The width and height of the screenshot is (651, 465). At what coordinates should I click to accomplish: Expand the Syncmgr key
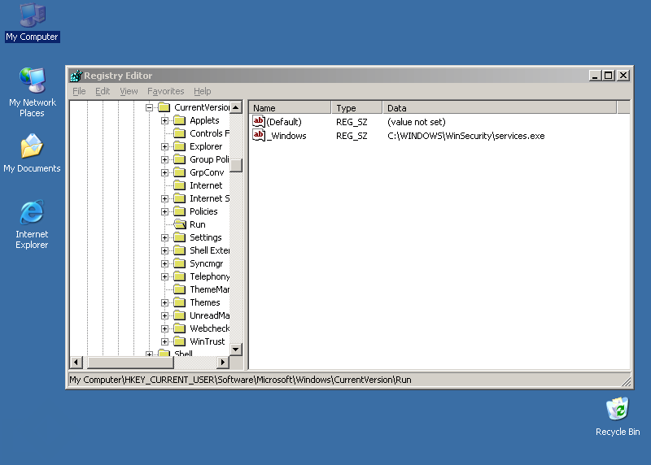[165, 264]
